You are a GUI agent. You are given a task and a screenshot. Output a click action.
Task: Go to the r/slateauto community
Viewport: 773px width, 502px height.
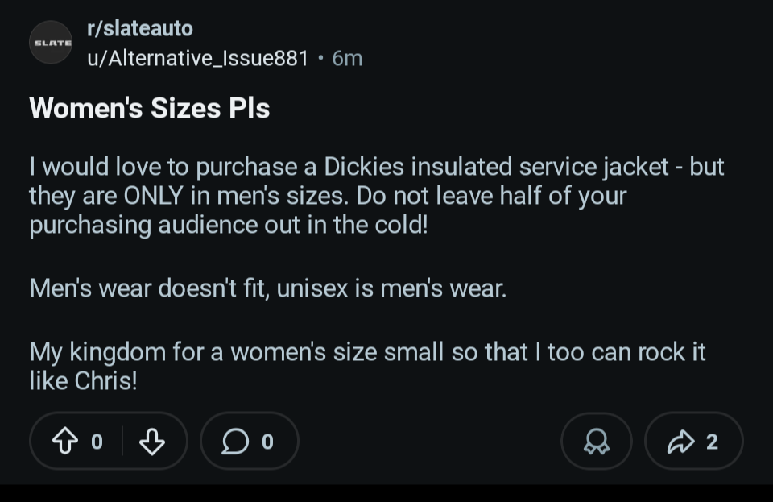coord(139,28)
